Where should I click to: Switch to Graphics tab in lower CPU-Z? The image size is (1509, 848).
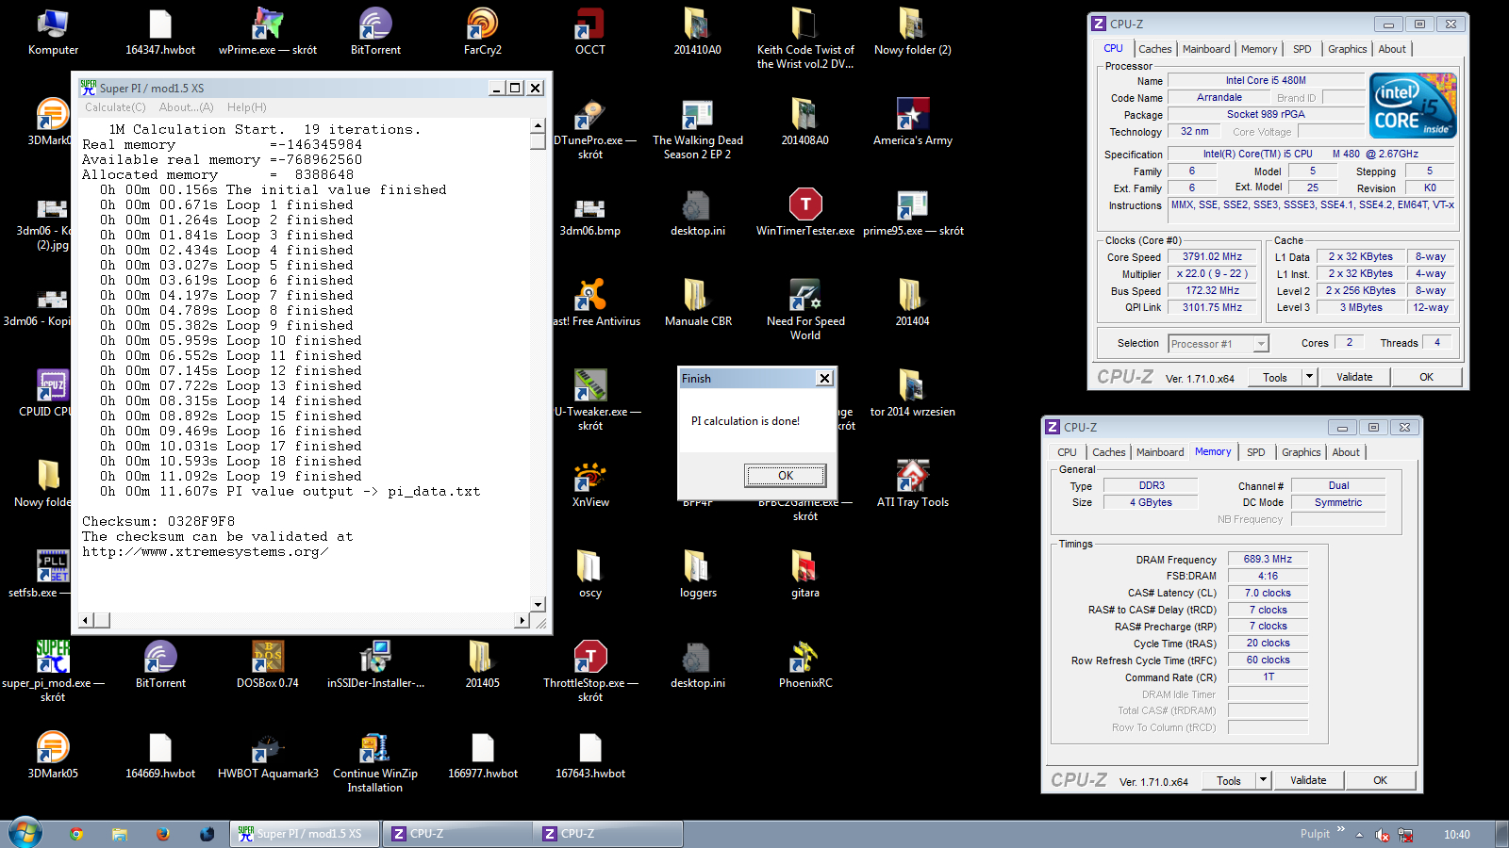coord(1301,452)
